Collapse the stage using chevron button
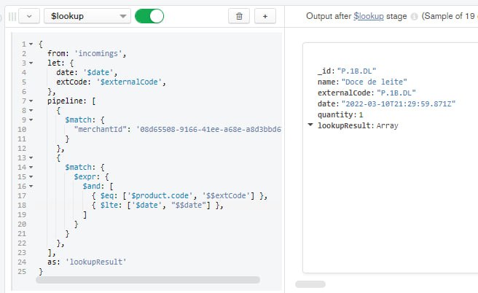Screen dimensions: 478x293 click(x=29, y=16)
